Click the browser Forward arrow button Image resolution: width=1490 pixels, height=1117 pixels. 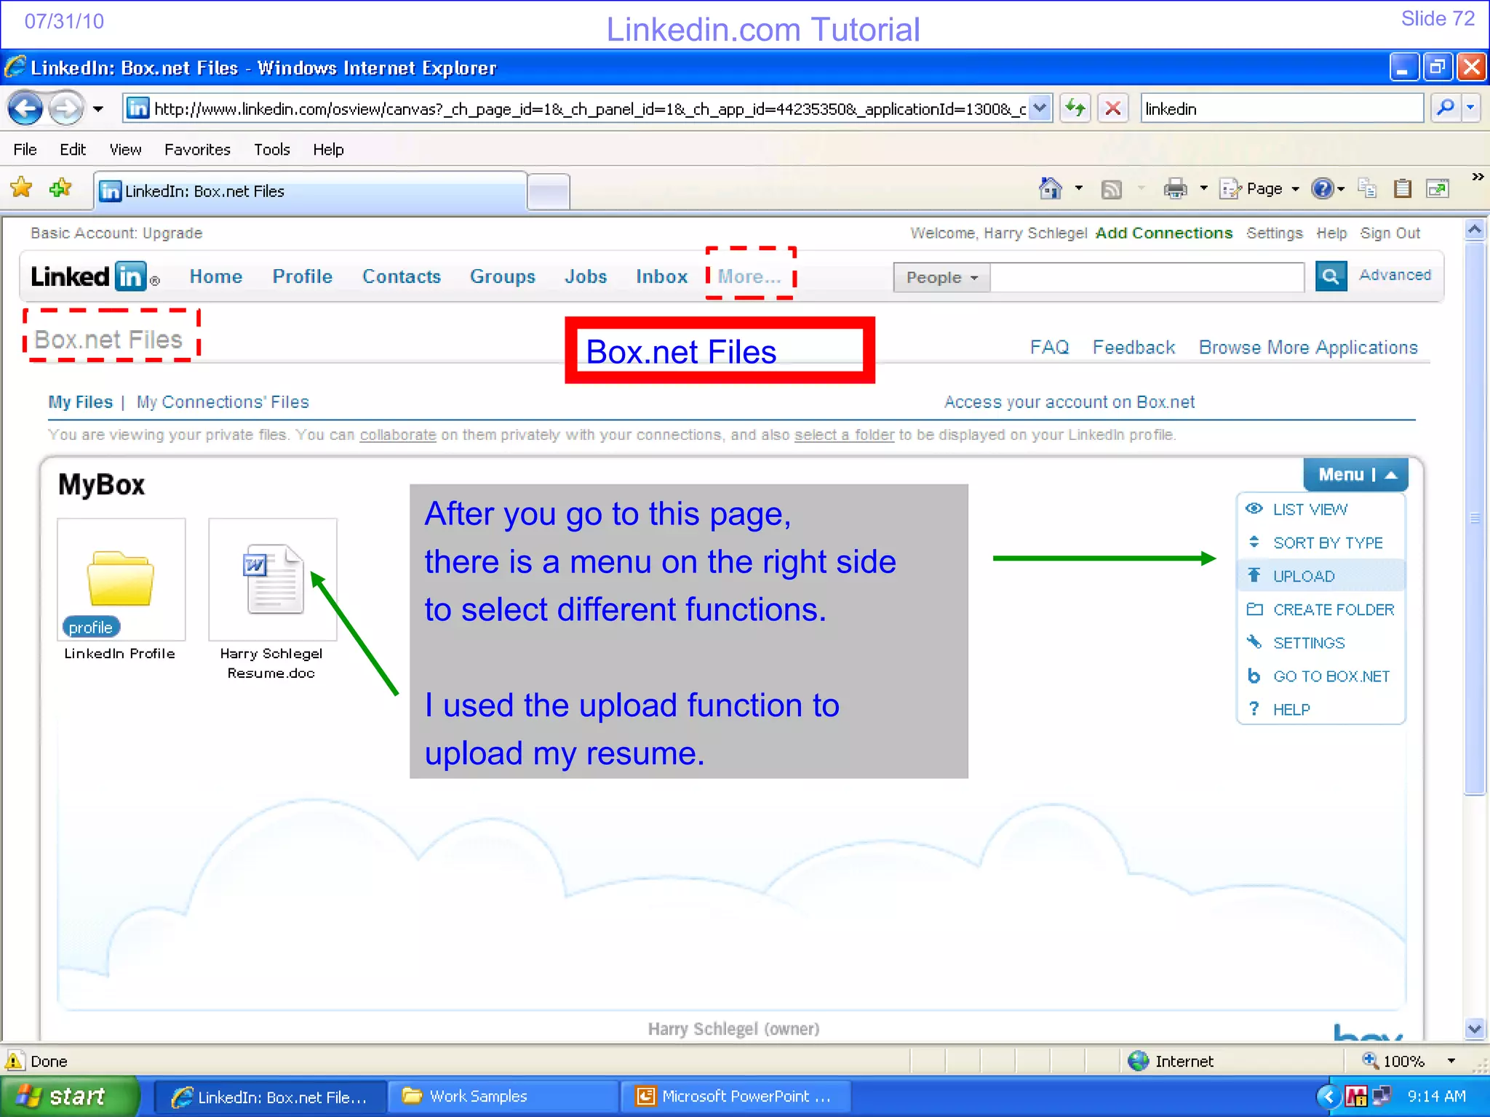(66, 109)
